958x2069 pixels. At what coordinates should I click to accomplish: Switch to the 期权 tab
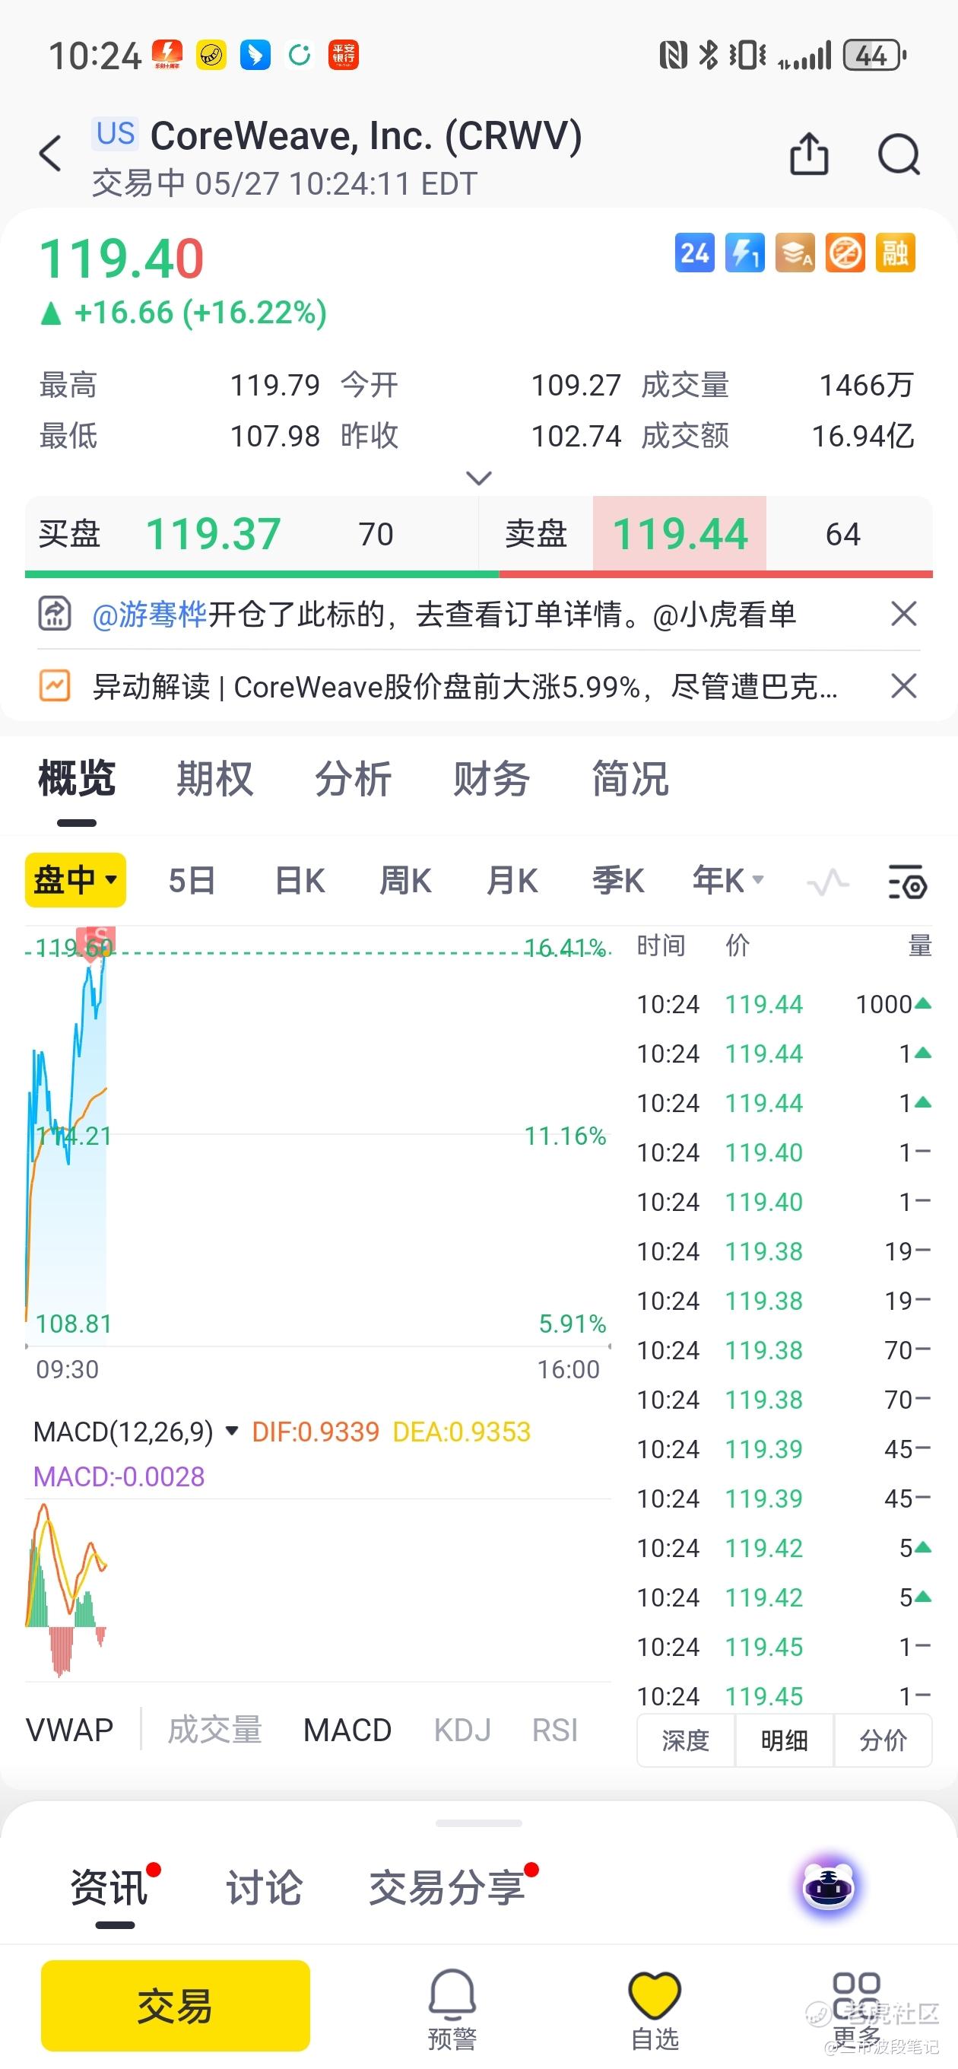[215, 779]
